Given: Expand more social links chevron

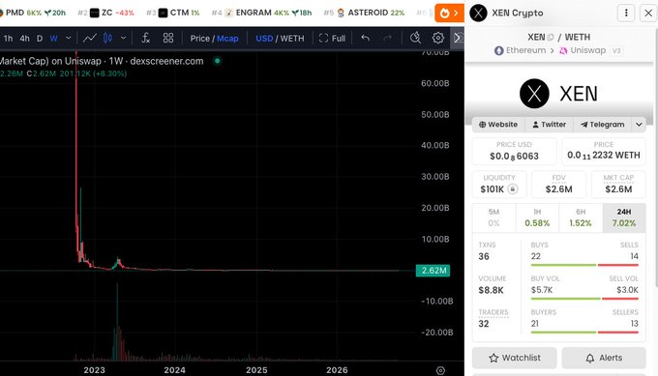Looking at the screenshot, I should pos(639,125).
